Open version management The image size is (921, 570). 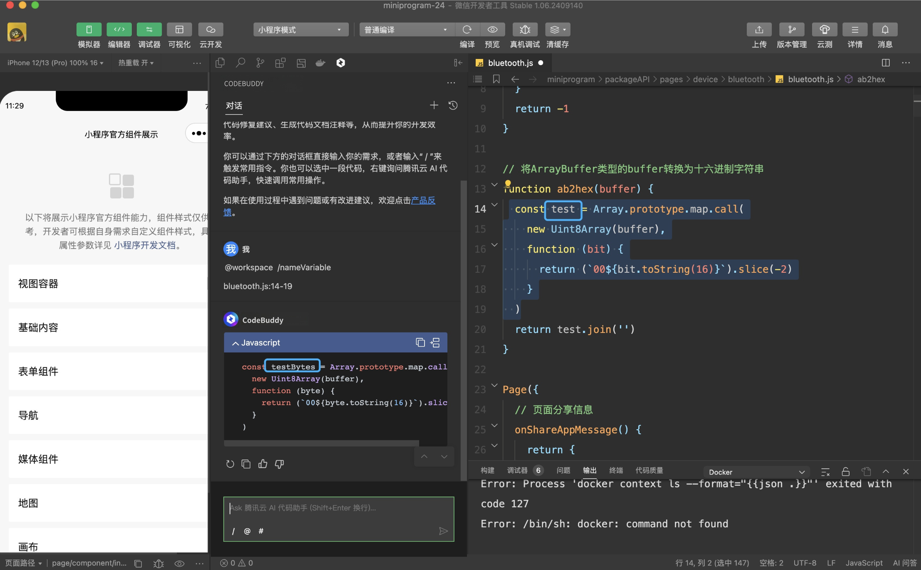pyautogui.click(x=792, y=30)
